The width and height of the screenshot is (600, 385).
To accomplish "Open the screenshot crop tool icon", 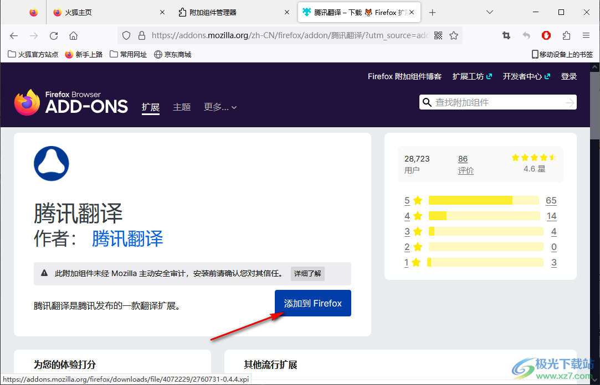I will [x=506, y=35].
